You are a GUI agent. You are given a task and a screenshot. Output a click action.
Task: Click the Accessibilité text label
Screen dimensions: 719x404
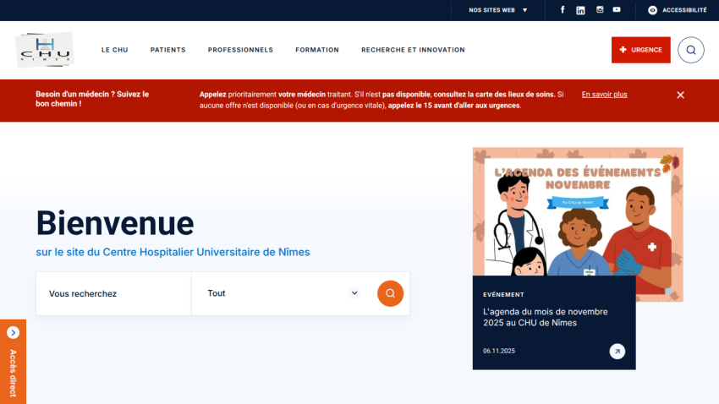(684, 10)
